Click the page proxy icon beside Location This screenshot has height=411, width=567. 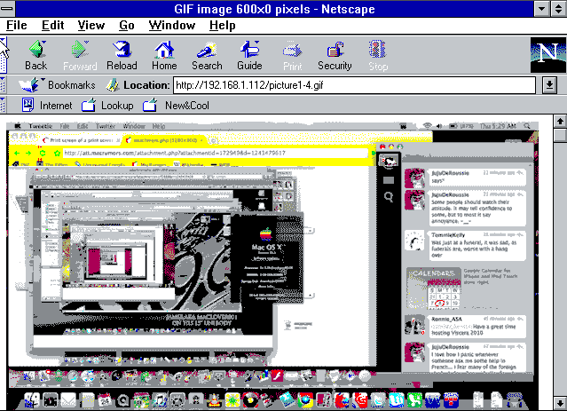pos(113,85)
